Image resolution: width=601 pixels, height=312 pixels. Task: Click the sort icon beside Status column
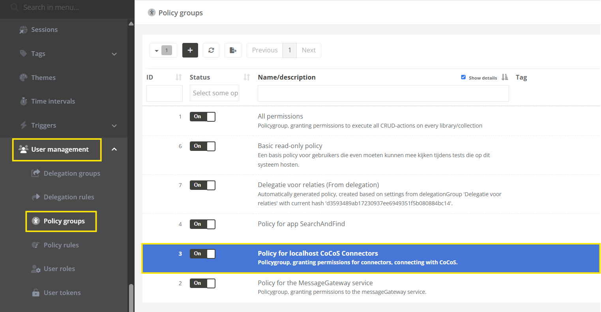[x=247, y=77]
